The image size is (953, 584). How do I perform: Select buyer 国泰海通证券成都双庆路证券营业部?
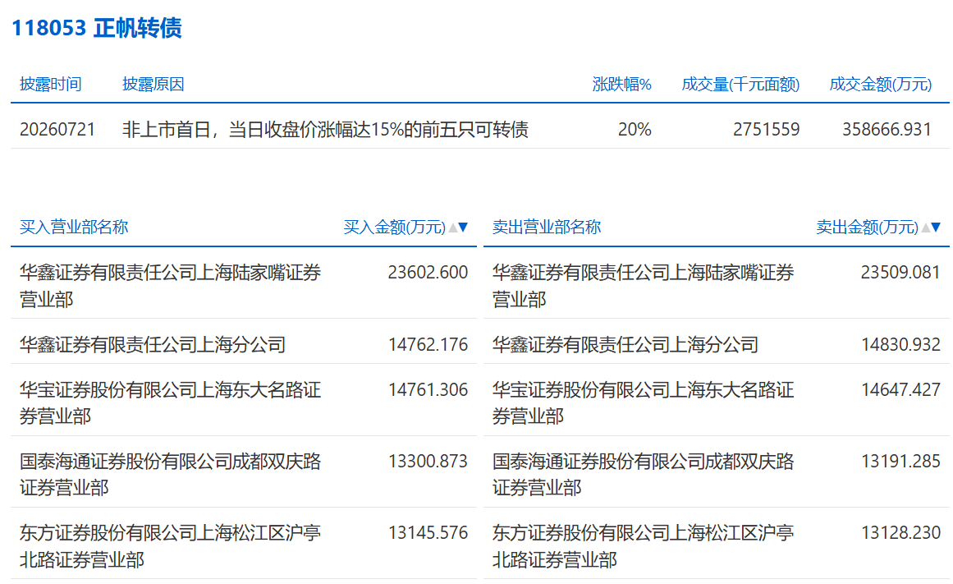pyautogui.click(x=170, y=474)
